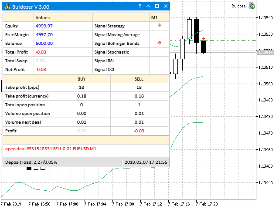279x209 pixels.
Task: Collapse the Buldozer panel with the chevron
Action: point(148,7)
